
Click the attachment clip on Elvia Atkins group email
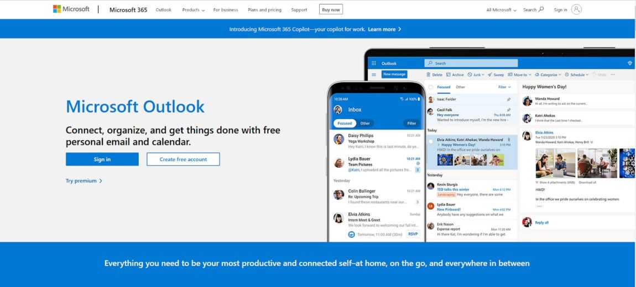click(x=509, y=140)
